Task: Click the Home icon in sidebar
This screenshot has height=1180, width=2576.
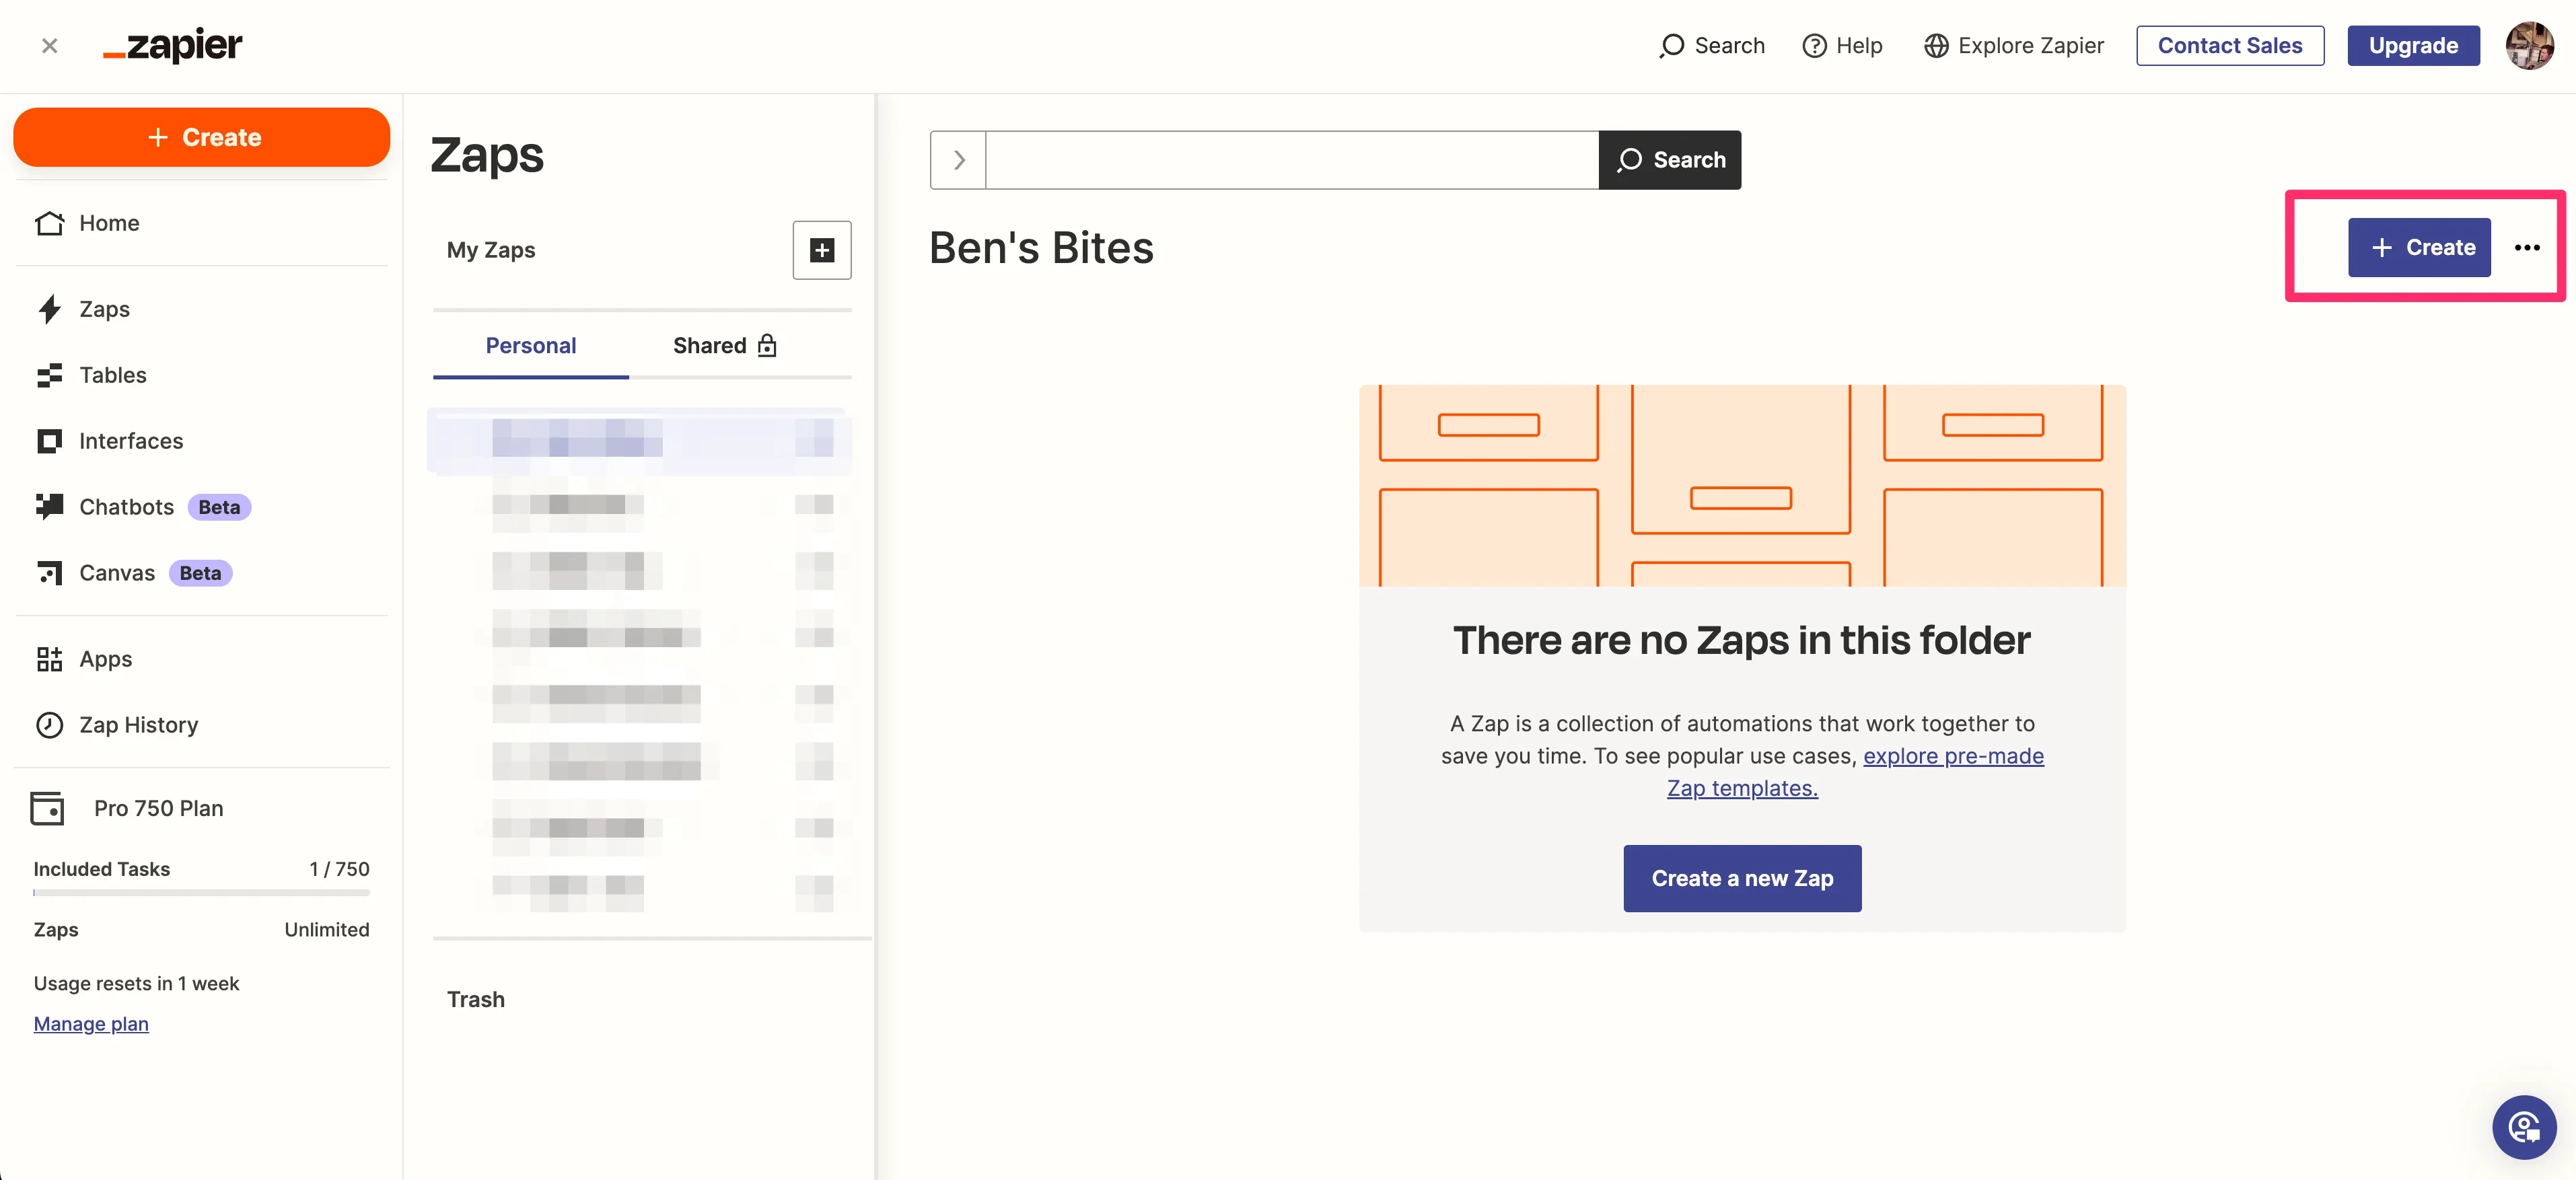Action: click(49, 223)
